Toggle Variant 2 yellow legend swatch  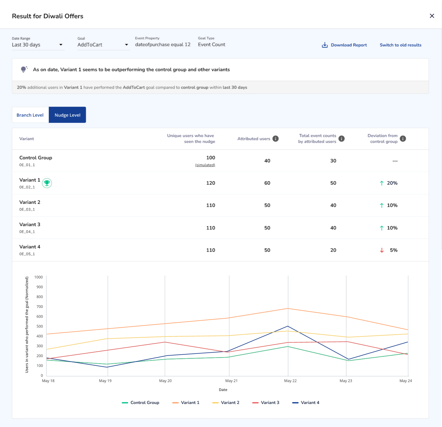coord(215,403)
